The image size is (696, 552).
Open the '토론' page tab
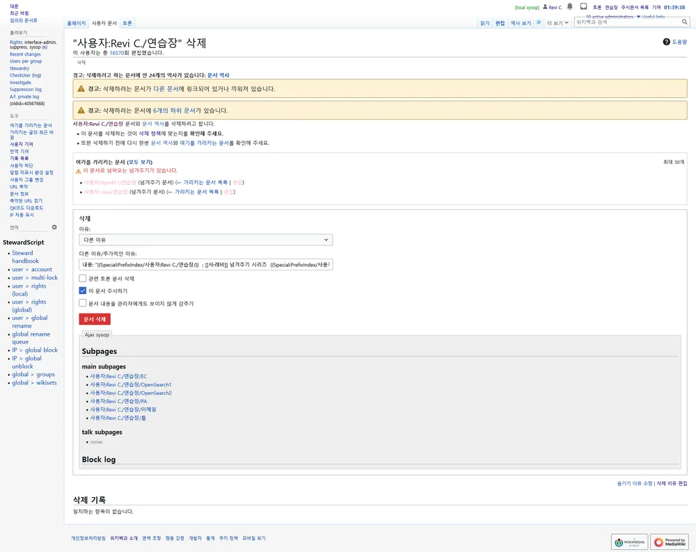(x=127, y=23)
